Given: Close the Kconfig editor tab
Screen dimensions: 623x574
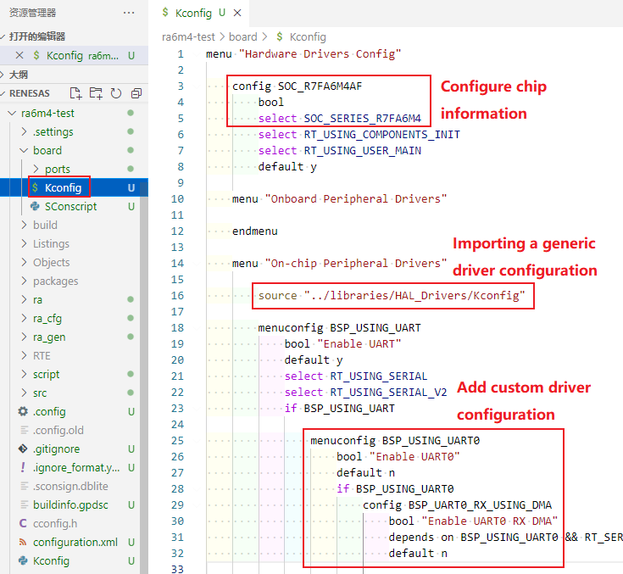Looking at the screenshot, I should [x=237, y=14].
